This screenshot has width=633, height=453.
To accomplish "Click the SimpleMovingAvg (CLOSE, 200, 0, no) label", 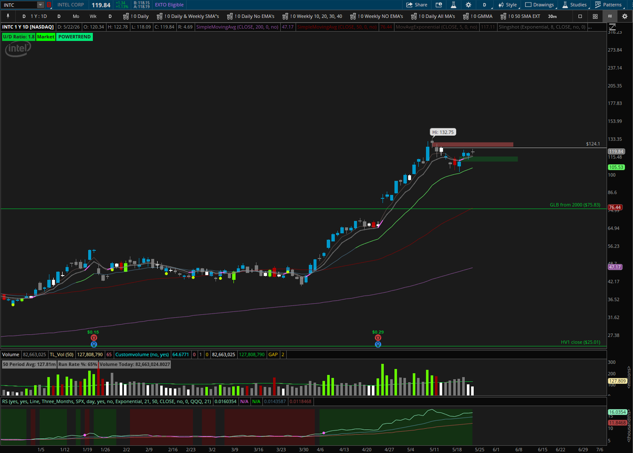I will [x=237, y=26].
